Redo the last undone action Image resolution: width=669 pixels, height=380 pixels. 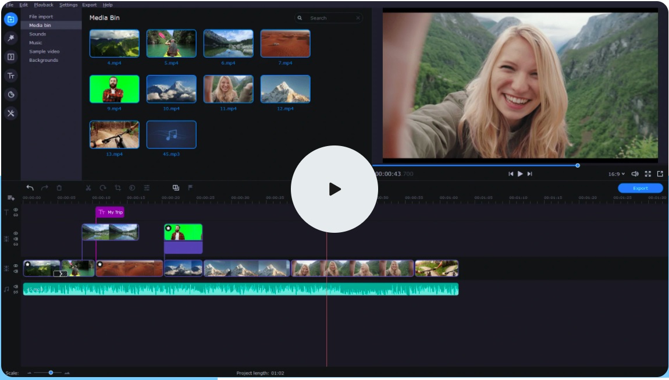tap(44, 187)
